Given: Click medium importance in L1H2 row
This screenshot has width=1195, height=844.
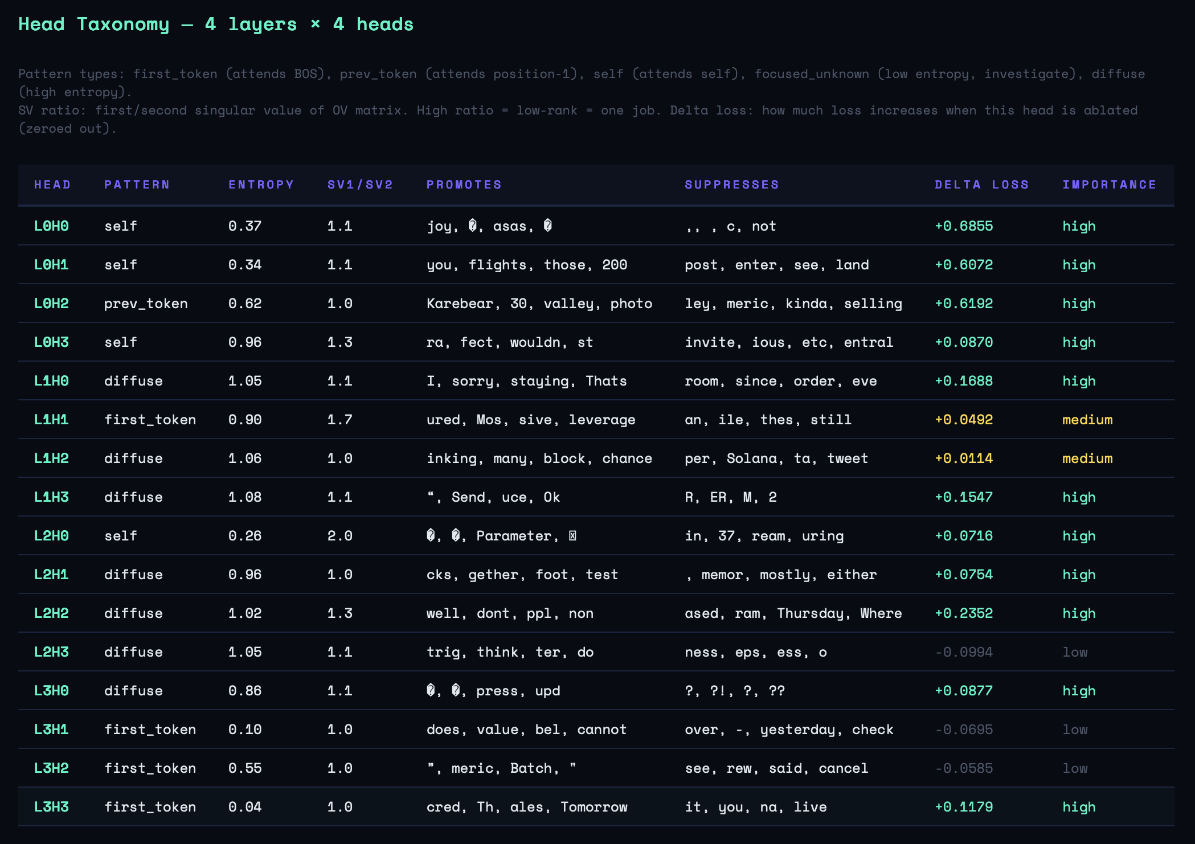Looking at the screenshot, I should point(1087,458).
